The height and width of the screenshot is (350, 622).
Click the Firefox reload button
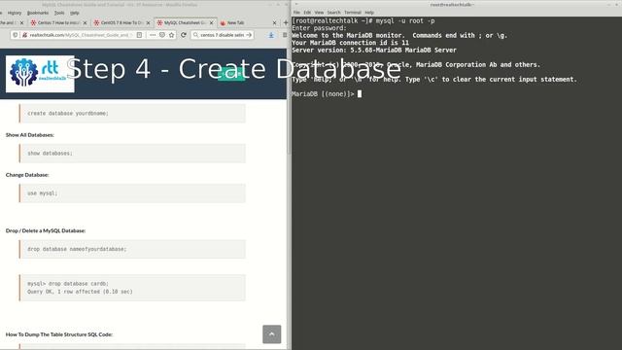tap(184, 35)
